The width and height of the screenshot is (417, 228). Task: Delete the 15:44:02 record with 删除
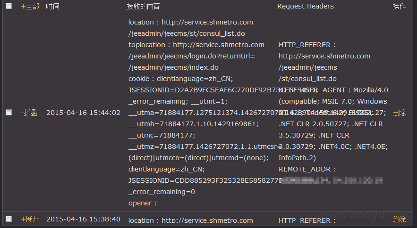pos(399,113)
